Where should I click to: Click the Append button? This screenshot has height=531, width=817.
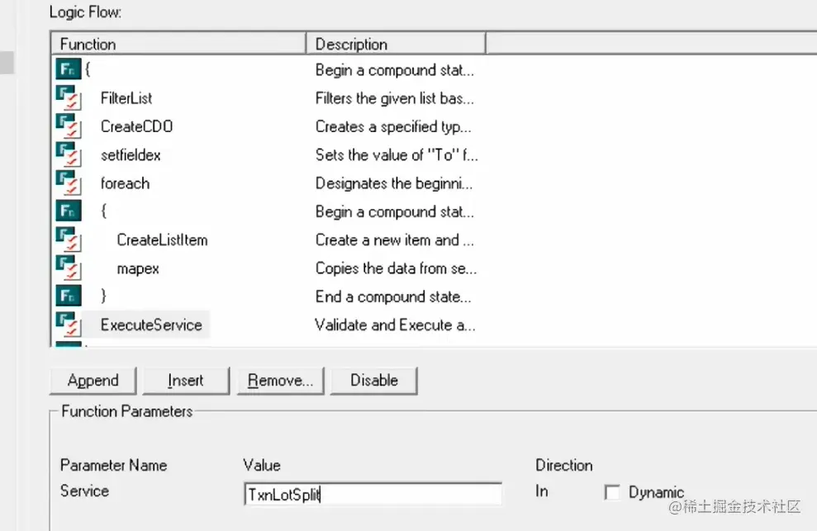(93, 381)
